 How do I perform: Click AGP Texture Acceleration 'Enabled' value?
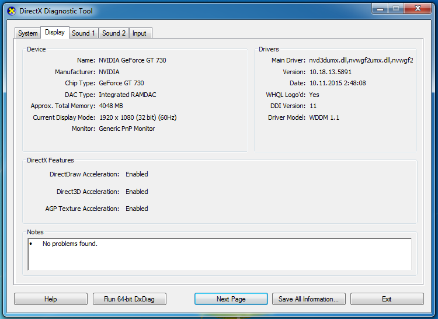click(x=137, y=209)
